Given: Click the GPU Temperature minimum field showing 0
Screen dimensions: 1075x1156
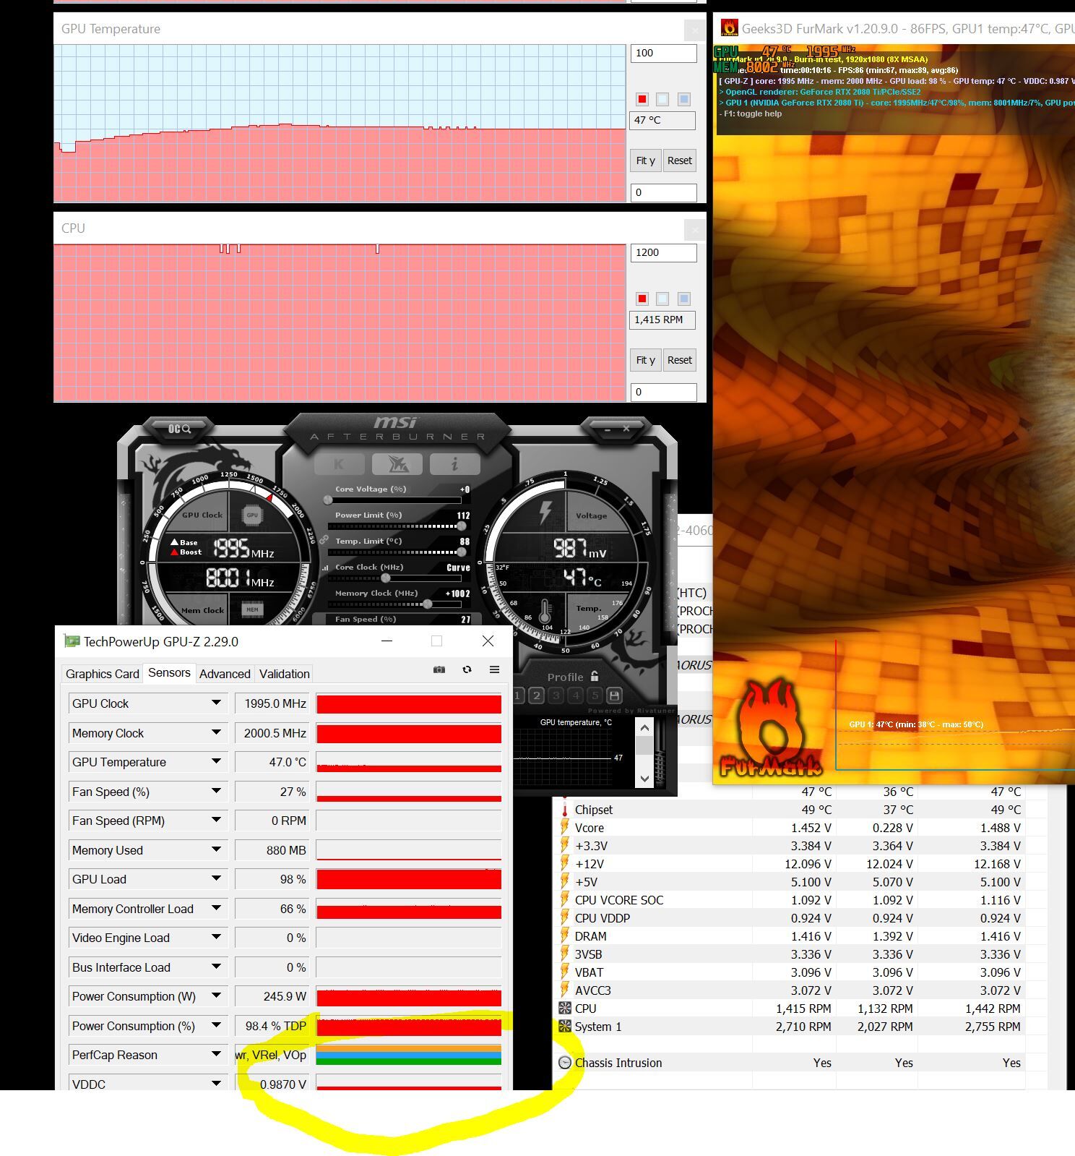Looking at the screenshot, I should click(663, 192).
